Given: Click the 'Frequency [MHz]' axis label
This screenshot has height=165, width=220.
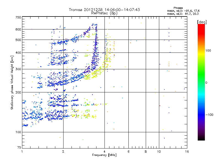Looking at the screenshot, I should pos(104,155).
